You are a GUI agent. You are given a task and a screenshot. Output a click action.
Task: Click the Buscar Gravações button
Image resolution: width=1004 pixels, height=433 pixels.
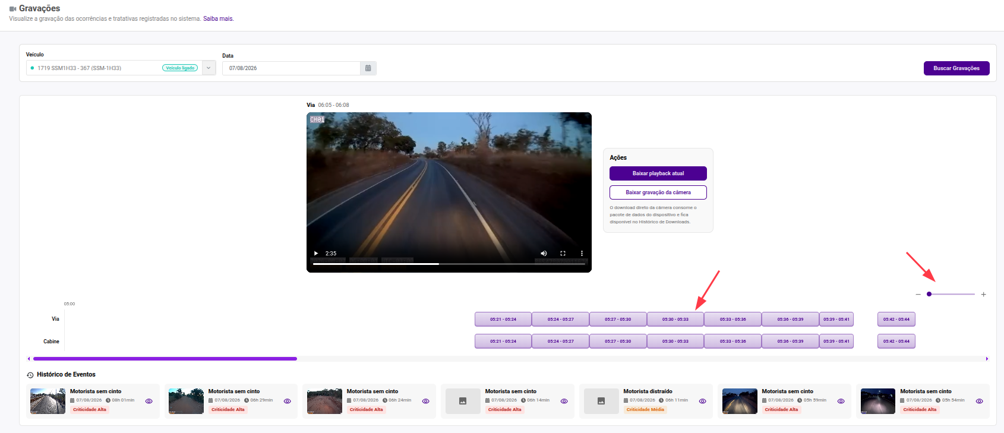coord(956,68)
